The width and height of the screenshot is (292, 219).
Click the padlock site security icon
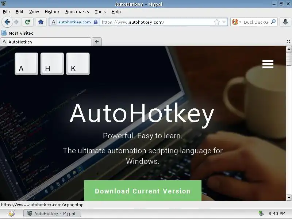point(96,22)
